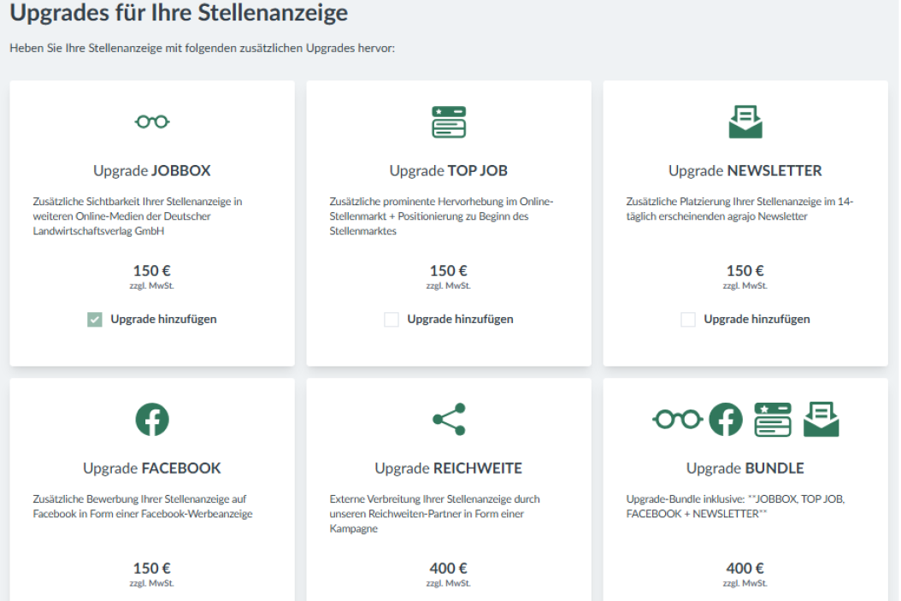
Task: Check the TOP JOB upgrade checkbox
Action: (392, 320)
